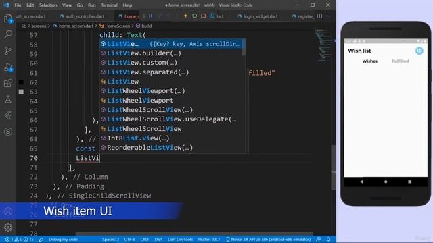Screen dimensions: 433x243
Task: Open the Run menu
Action: click(92, 5)
